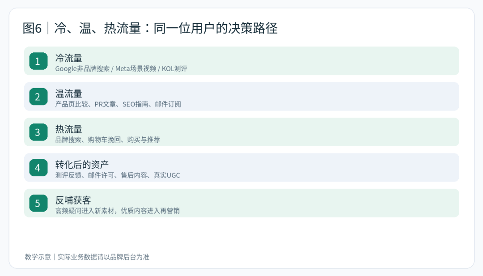Select the heading 热流量
The width and height of the screenshot is (483, 276).
tap(69, 129)
